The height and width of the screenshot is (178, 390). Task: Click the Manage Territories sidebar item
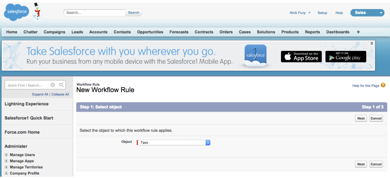pos(26,167)
